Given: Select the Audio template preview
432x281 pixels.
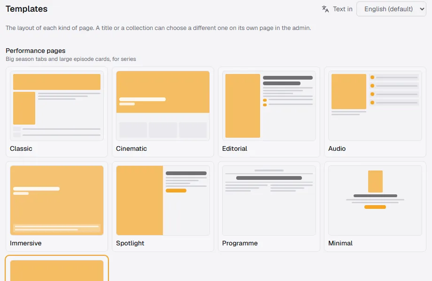Looking at the screenshot, I should coord(375,106).
